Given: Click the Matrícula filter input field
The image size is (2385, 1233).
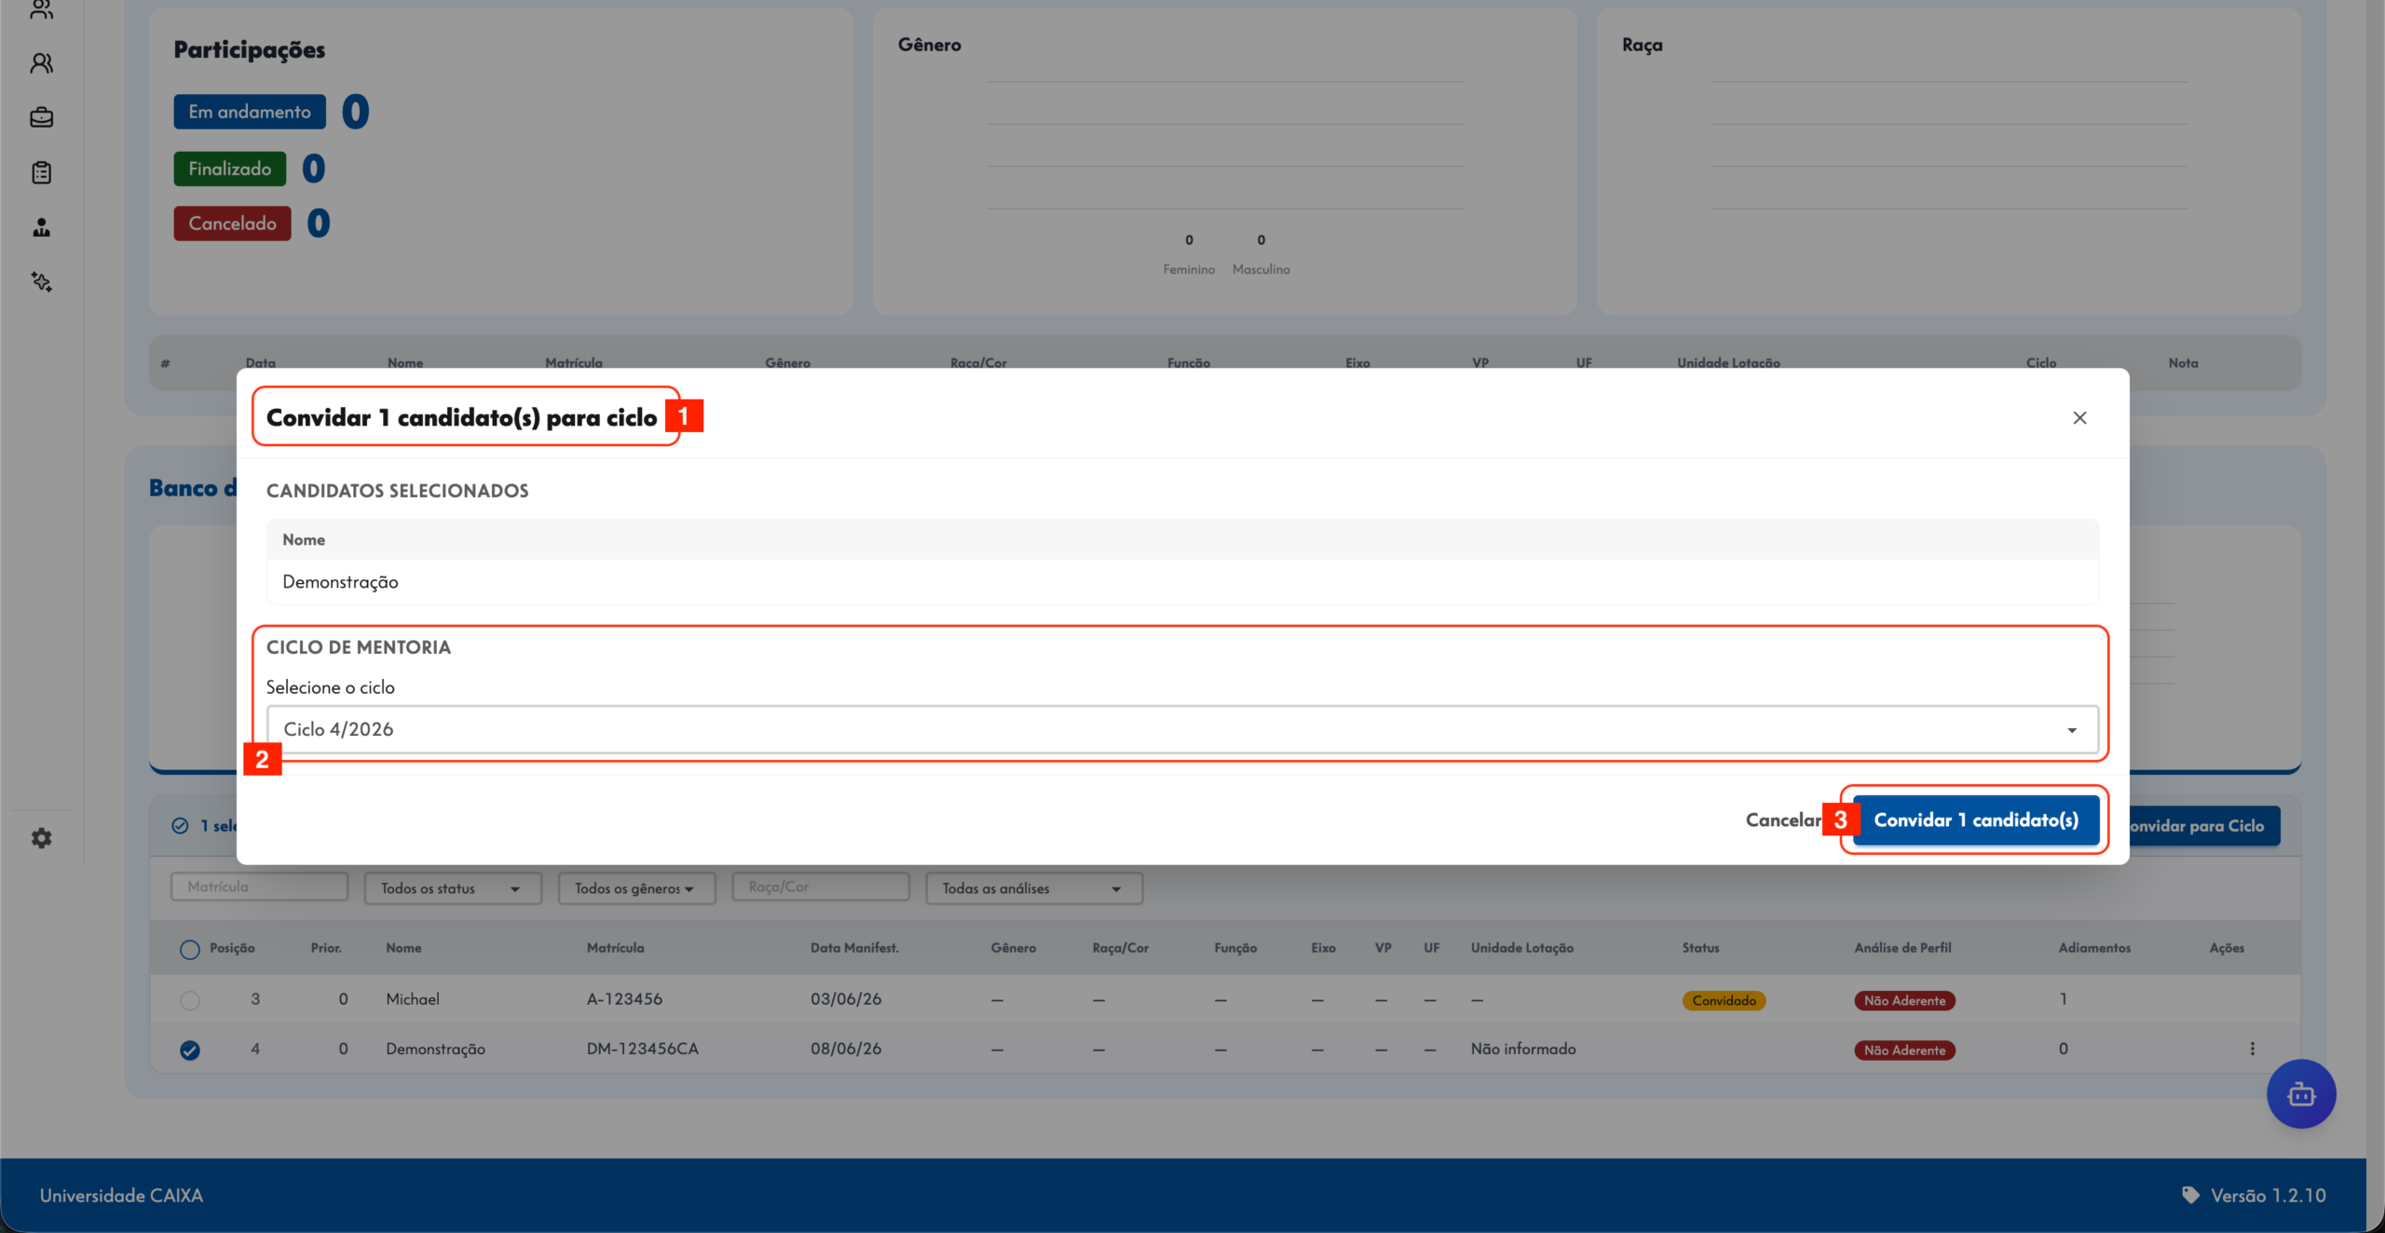Looking at the screenshot, I should [x=259, y=887].
